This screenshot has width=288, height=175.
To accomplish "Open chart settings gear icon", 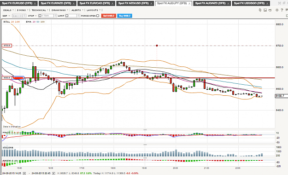I will click(x=277, y=10).
